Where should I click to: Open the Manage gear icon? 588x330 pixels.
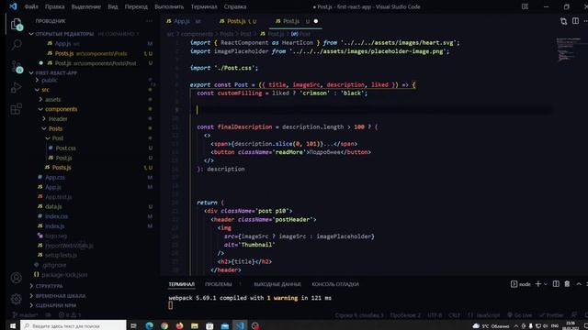[16, 299]
